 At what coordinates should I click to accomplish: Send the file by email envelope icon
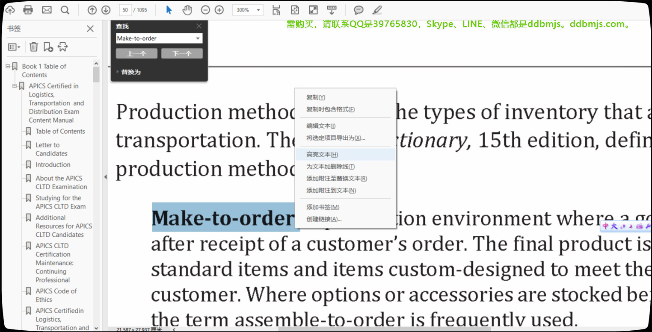coord(47,10)
